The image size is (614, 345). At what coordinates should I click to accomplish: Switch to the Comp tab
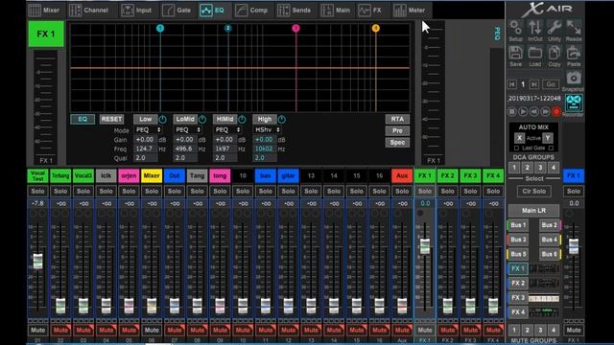pos(251,11)
